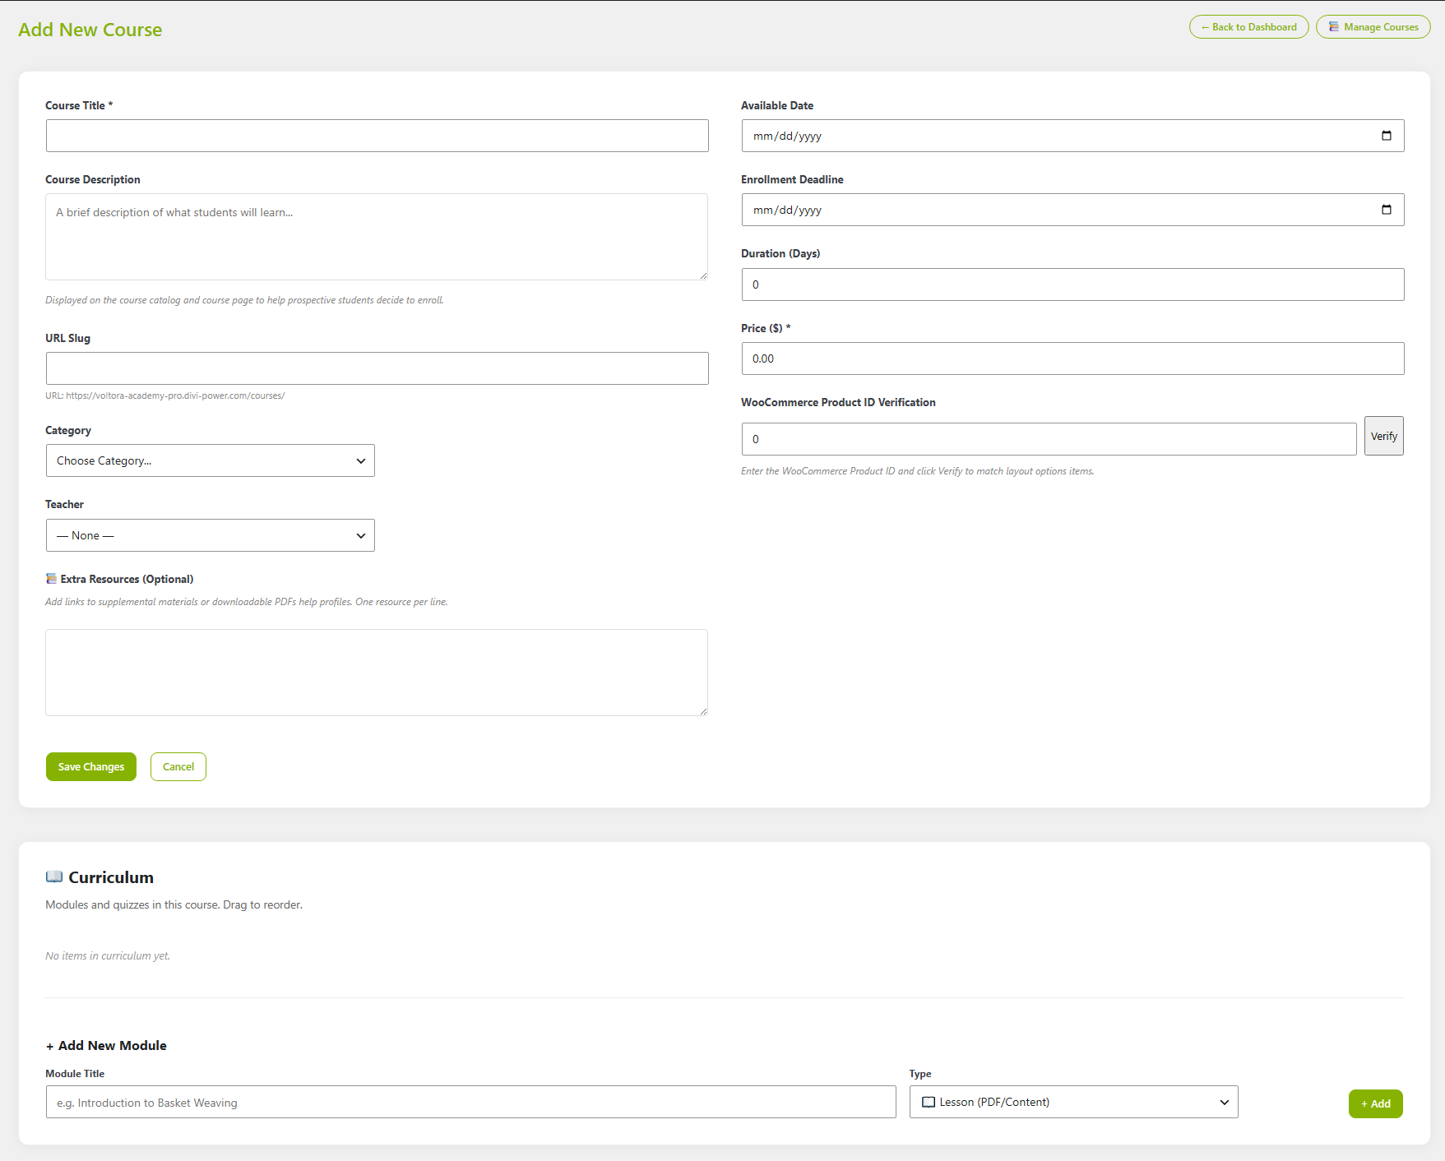Click the resize handle of Extra Resources textarea
Viewport: 1445px width, 1161px height.
coord(703,711)
